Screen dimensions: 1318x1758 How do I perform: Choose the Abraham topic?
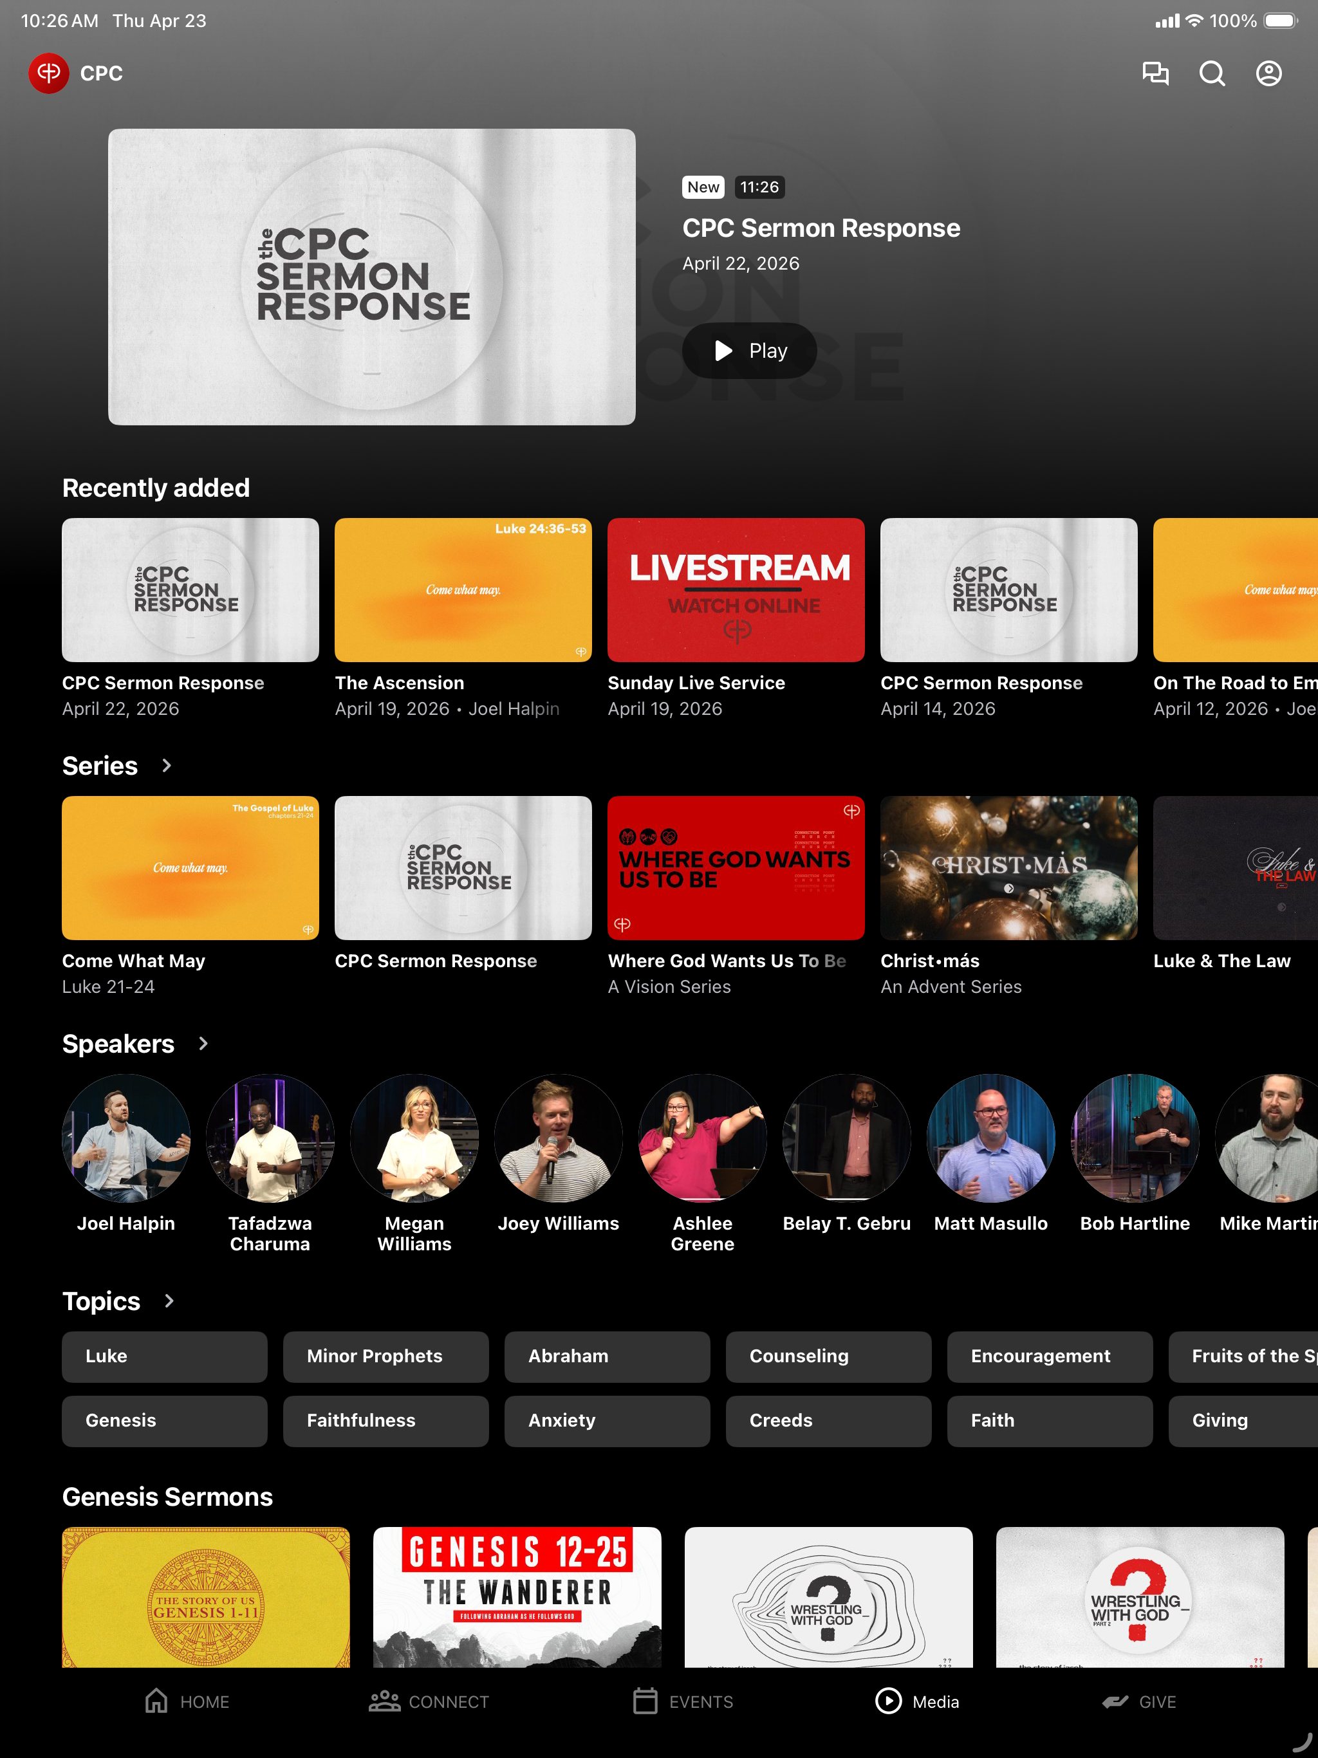click(606, 1356)
